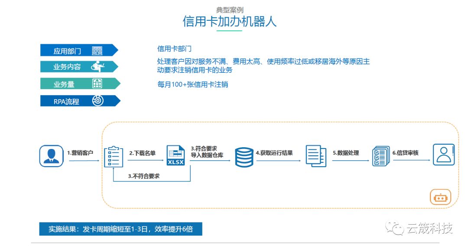Image resolution: width=468 pixels, height=249 pixels.
Task: Click the orange robot icon
Action: (441, 197)
